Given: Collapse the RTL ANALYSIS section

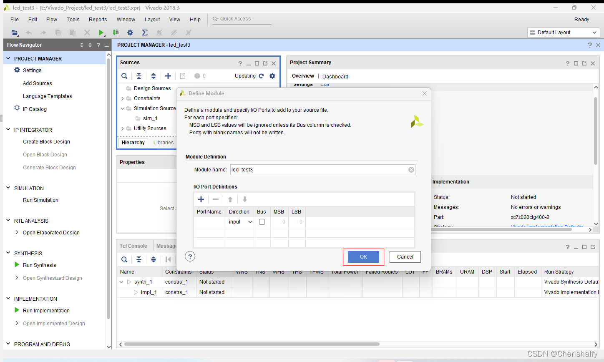Looking at the screenshot, I should 8,221.
